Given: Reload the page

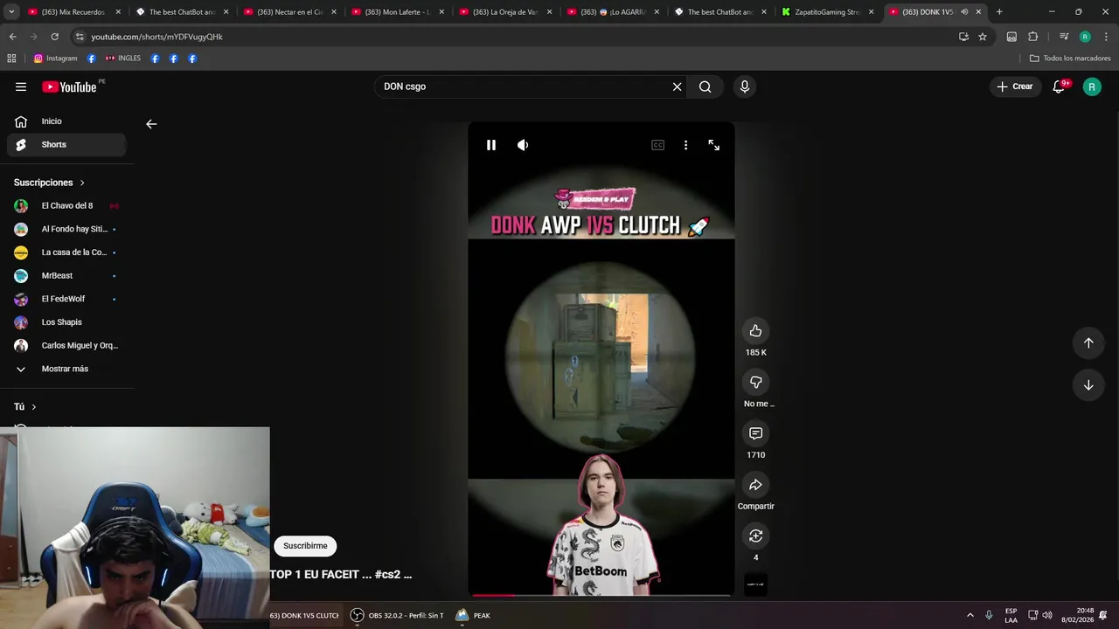Looking at the screenshot, I should [x=54, y=37].
